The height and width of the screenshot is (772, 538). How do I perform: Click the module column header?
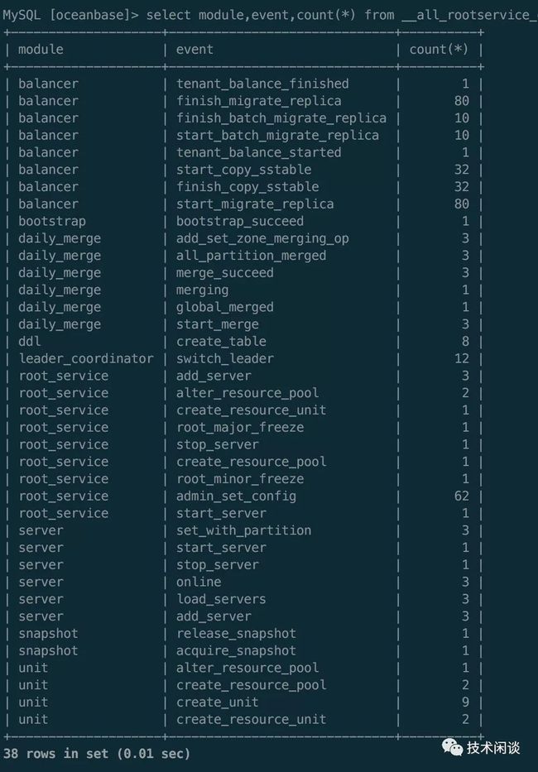click(x=41, y=50)
